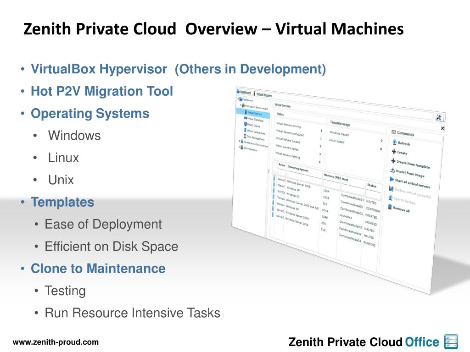Select Virtual Servers in the tree
The width and height of the screenshot is (470, 352).
click(x=254, y=114)
